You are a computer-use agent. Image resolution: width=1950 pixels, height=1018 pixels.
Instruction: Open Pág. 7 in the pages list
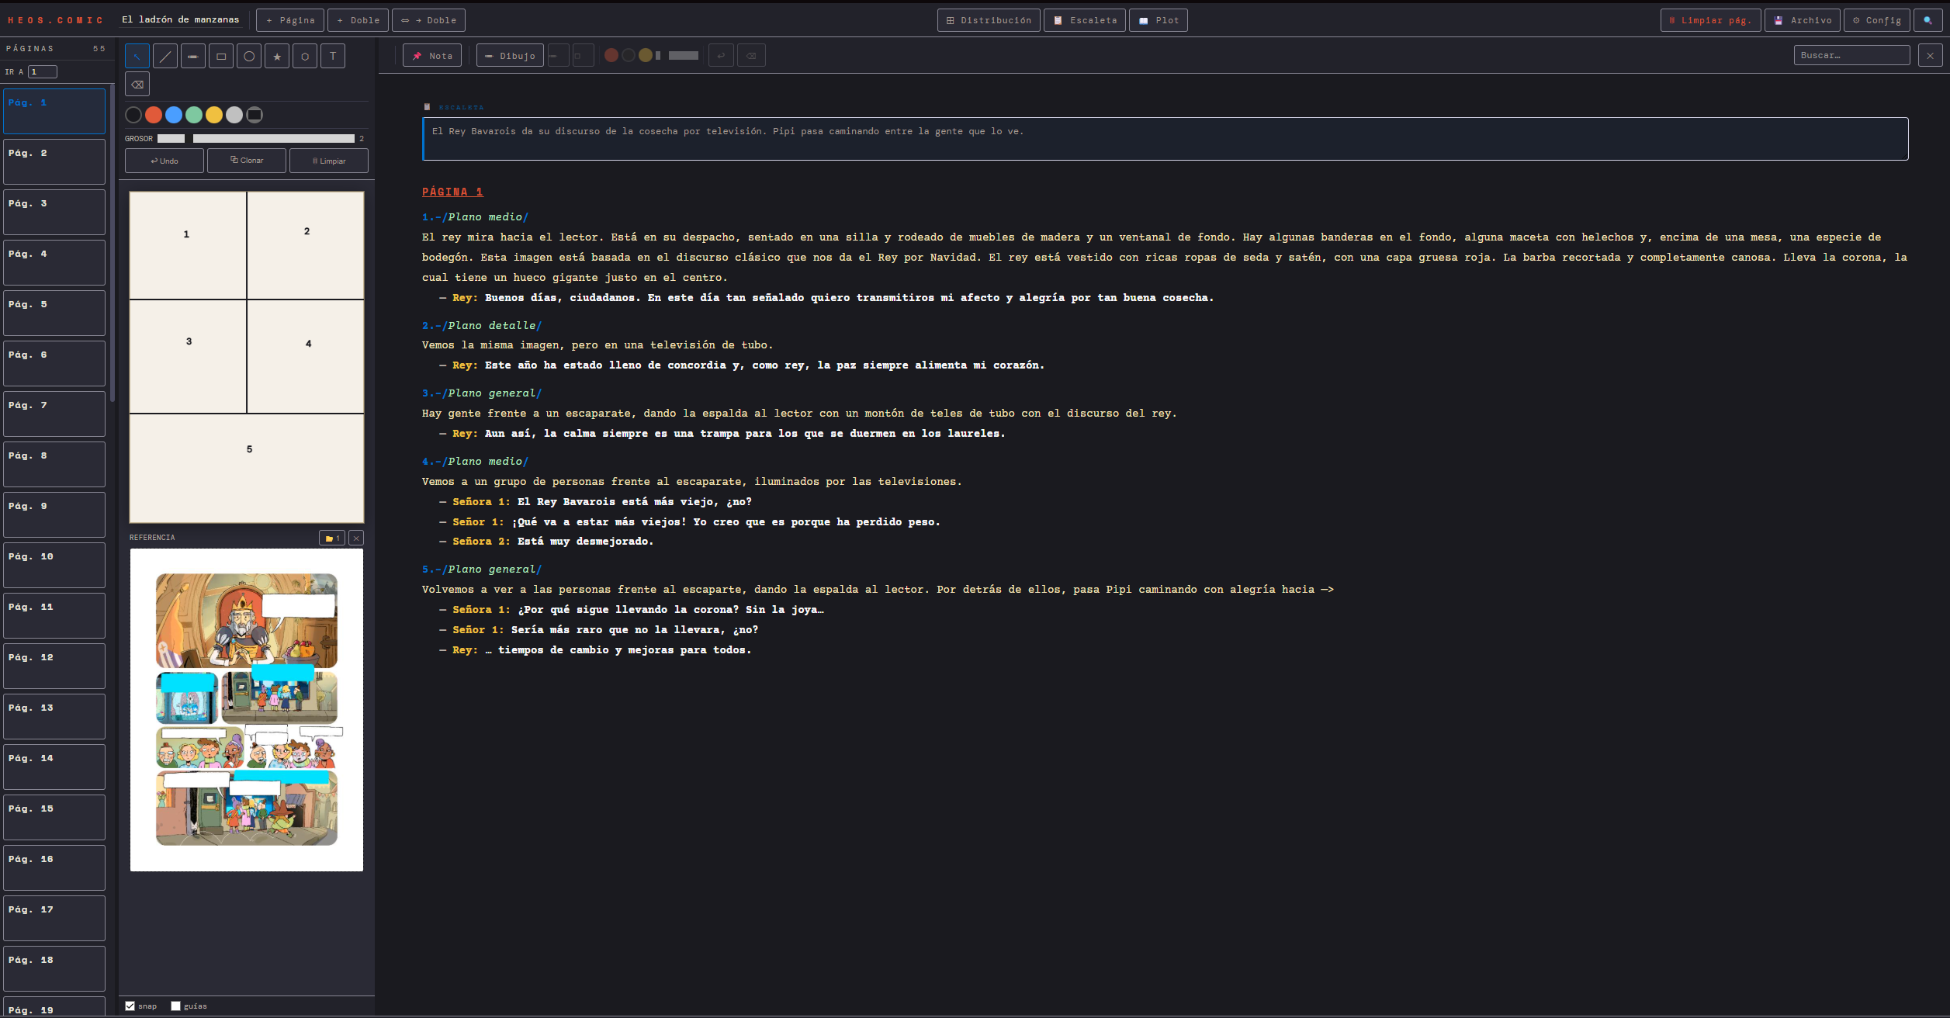pyautogui.click(x=54, y=414)
